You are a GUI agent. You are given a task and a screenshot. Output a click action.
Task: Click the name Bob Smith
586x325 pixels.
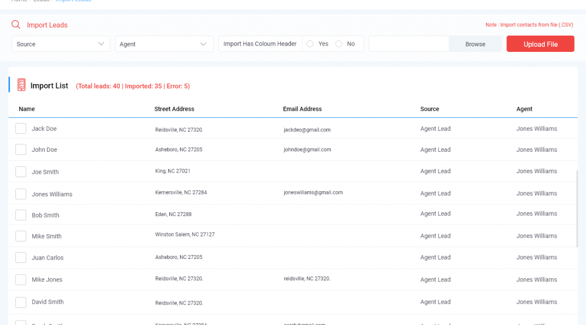point(45,215)
